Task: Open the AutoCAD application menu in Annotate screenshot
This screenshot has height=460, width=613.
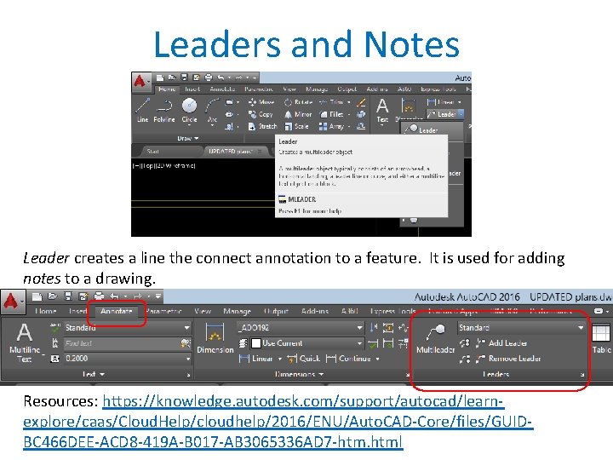Action: coord(13,302)
